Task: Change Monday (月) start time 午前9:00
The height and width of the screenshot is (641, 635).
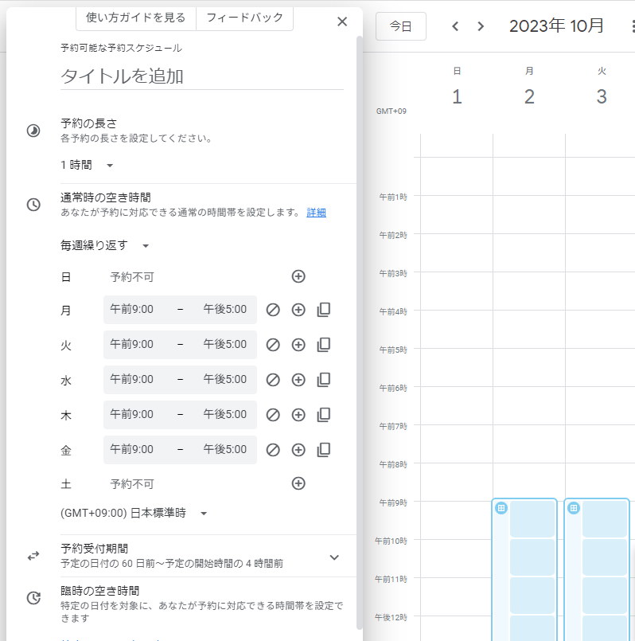Action: pyautogui.click(x=131, y=310)
